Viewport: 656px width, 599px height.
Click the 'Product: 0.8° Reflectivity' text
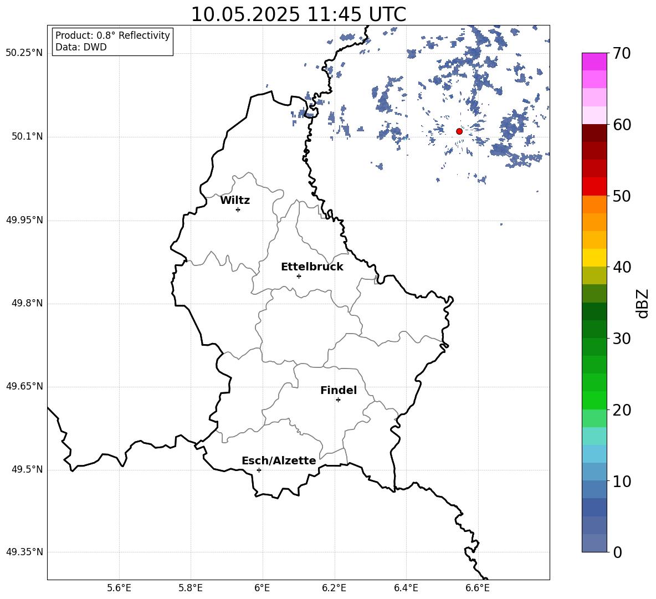(112, 35)
